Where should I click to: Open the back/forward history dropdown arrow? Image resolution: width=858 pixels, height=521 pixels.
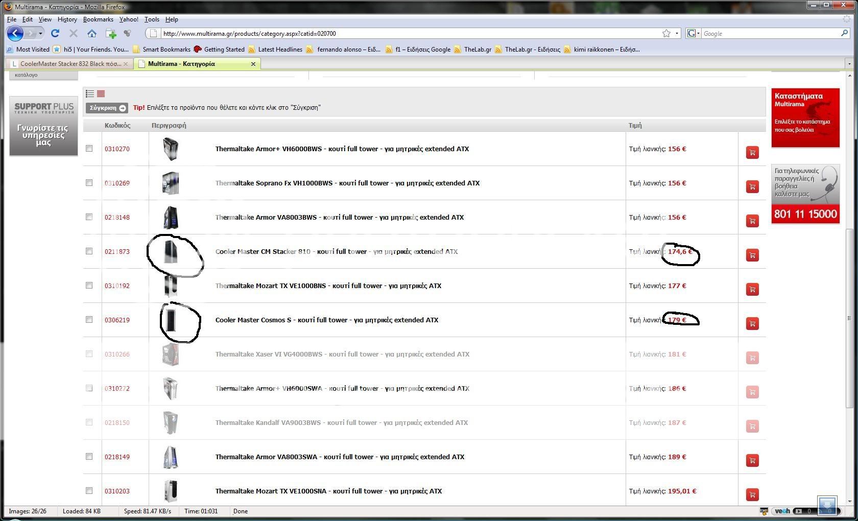[40, 33]
